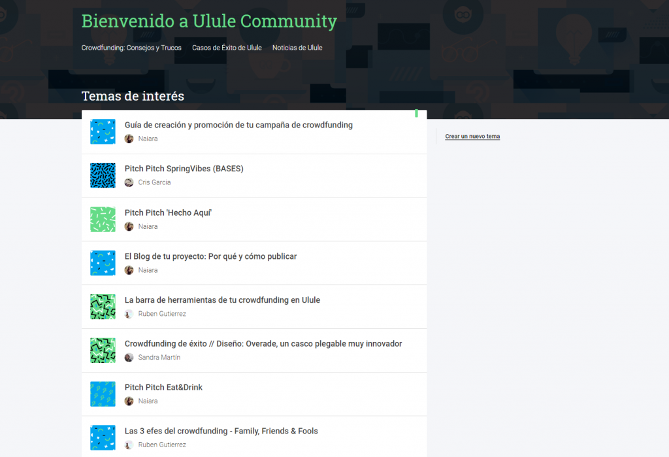Screen dimensions: 669x457
Task: Open the Pitch Pitch SpringVibes (BASES) topic
Action: (184, 169)
